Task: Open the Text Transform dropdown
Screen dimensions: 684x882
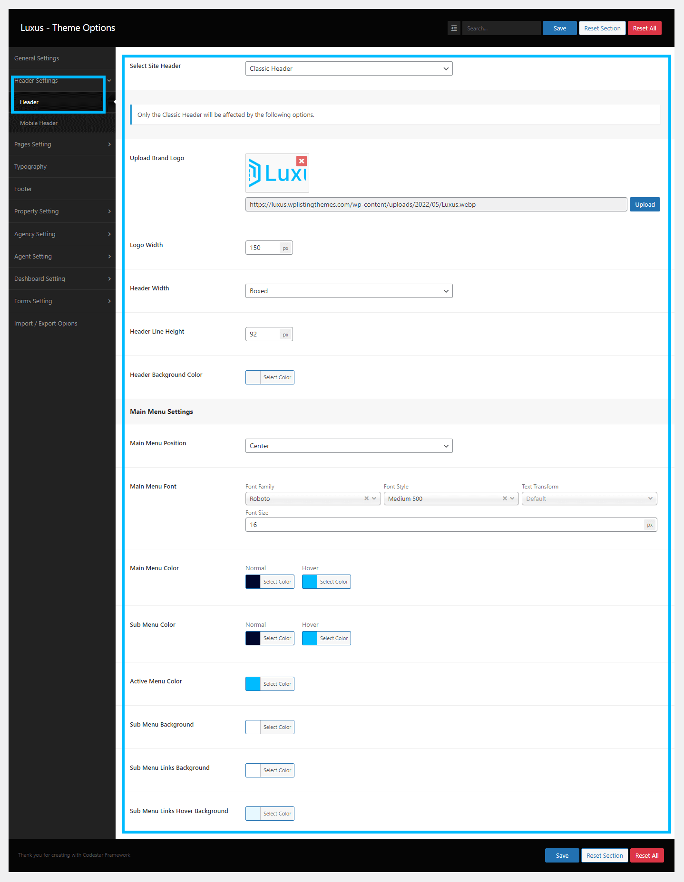Action: coord(589,499)
